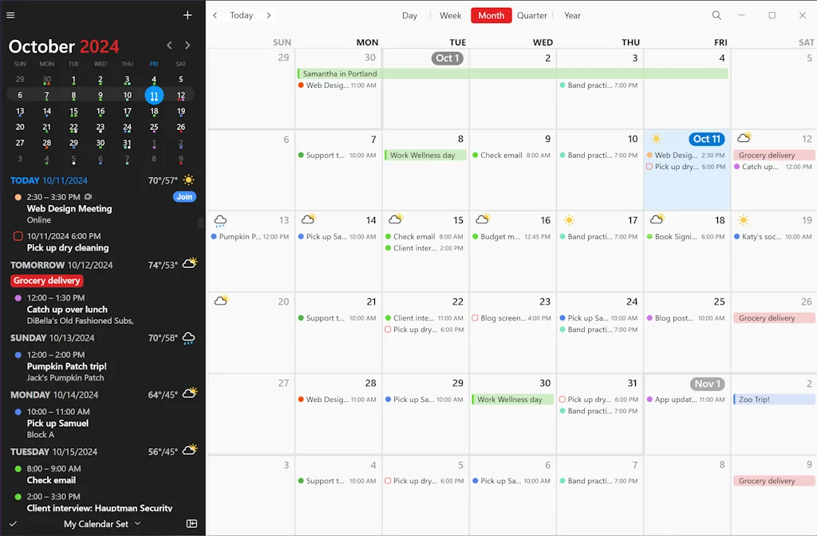Open the Zoo Trip! event on November 2
Image resolution: width=817 pixels, height=536 pixels.
tap(773, 400)
